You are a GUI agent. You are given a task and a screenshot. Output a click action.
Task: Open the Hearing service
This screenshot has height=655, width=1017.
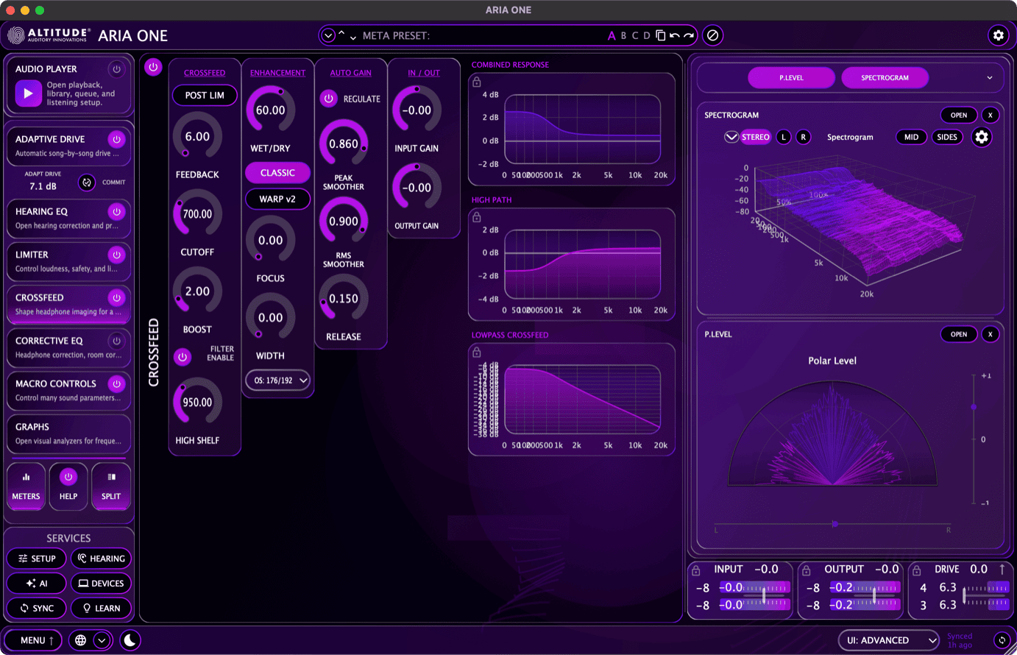pos(102,559)
